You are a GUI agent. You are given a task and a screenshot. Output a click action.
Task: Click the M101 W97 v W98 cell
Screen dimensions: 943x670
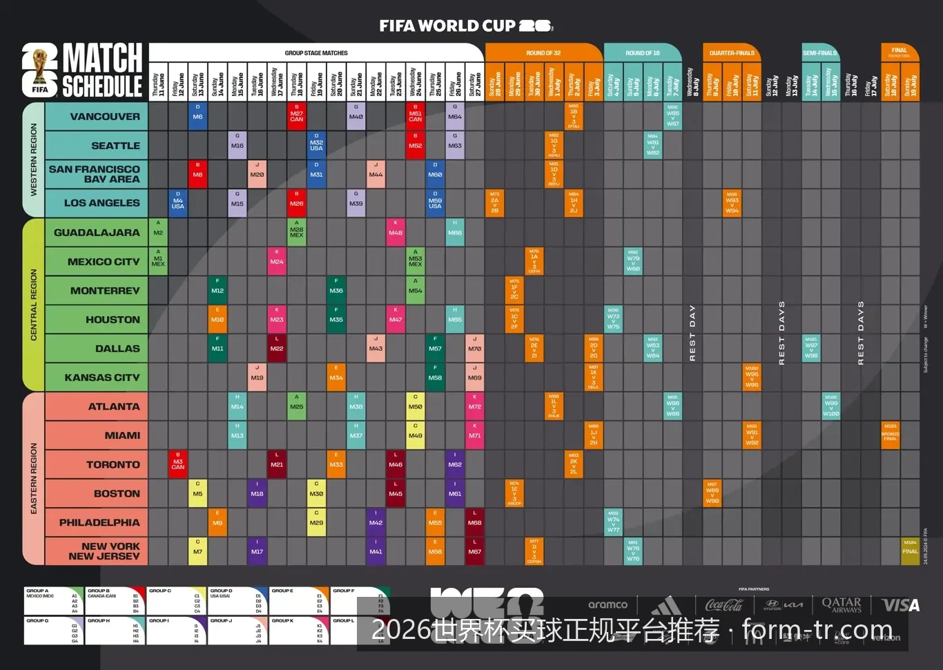point(811,348)
